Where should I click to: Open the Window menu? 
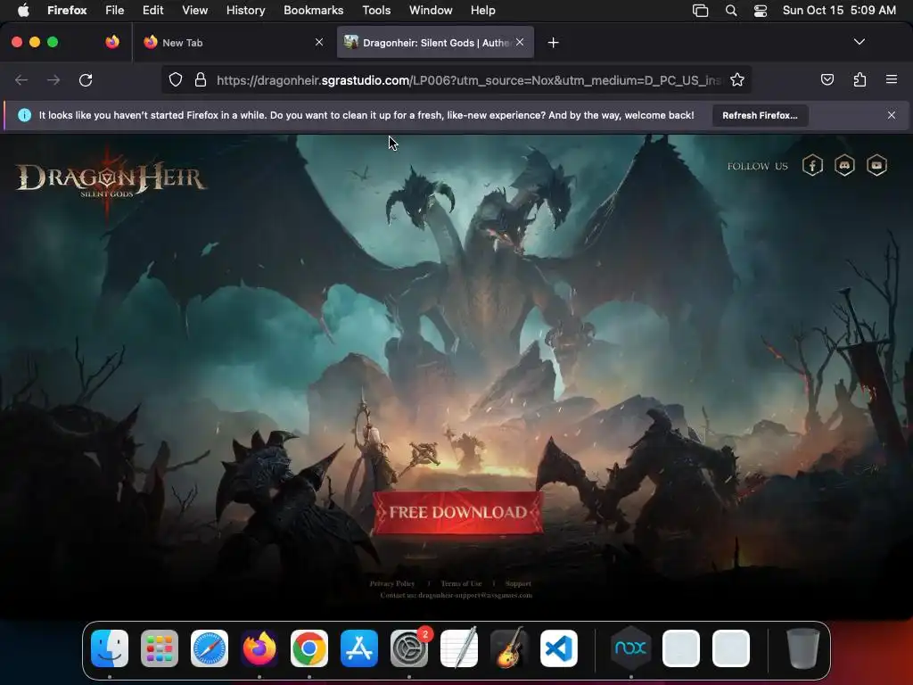pos(431,10)
